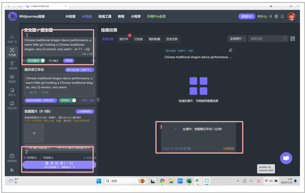Select the 一键绘图 sidebar icon
The height and width of the screenshot is (193, 305).
[12, 65]
